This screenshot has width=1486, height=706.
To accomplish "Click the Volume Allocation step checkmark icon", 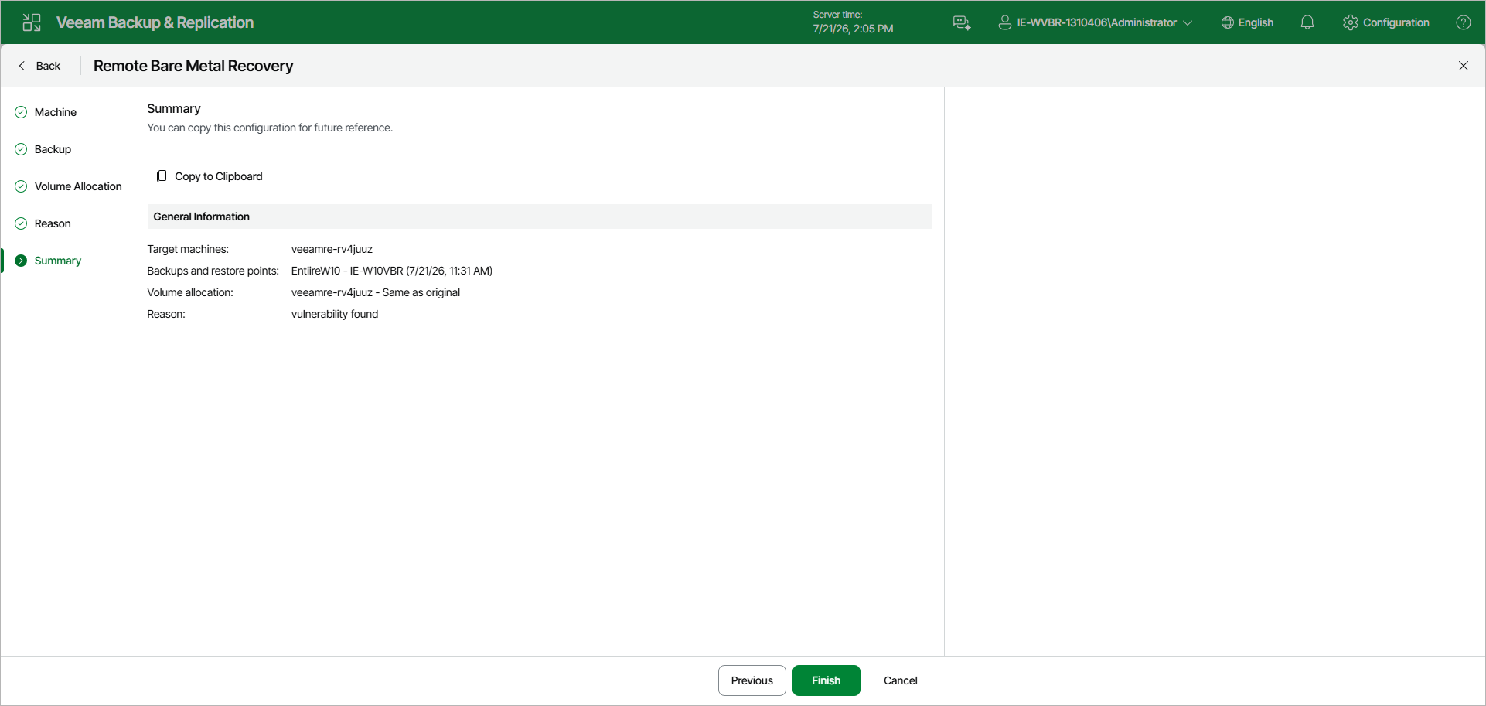I will tap(21, 186).
